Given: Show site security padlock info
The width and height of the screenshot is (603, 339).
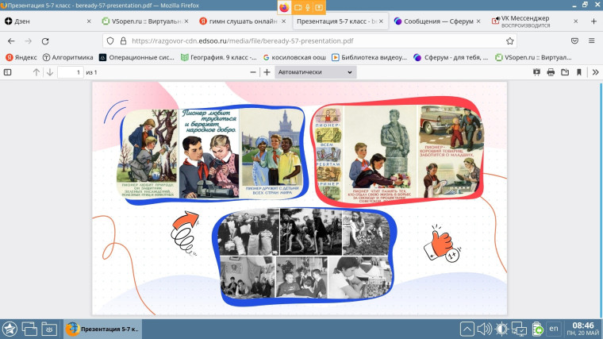Looking at the screenshot, I should click(x=123, y=40).
